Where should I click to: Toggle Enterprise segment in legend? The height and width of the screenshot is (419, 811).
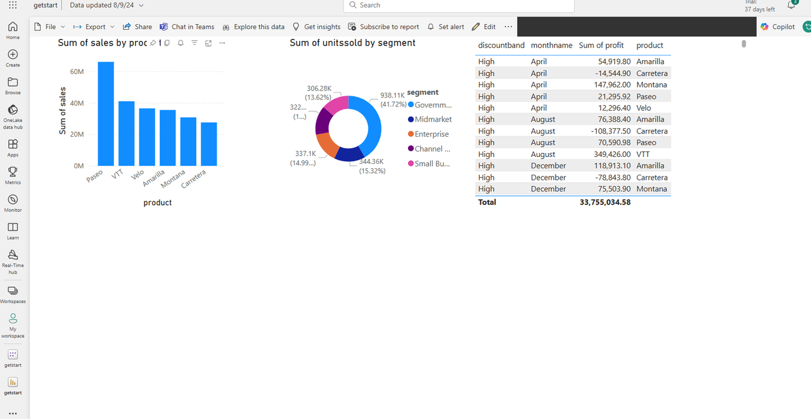pos(428,134)
